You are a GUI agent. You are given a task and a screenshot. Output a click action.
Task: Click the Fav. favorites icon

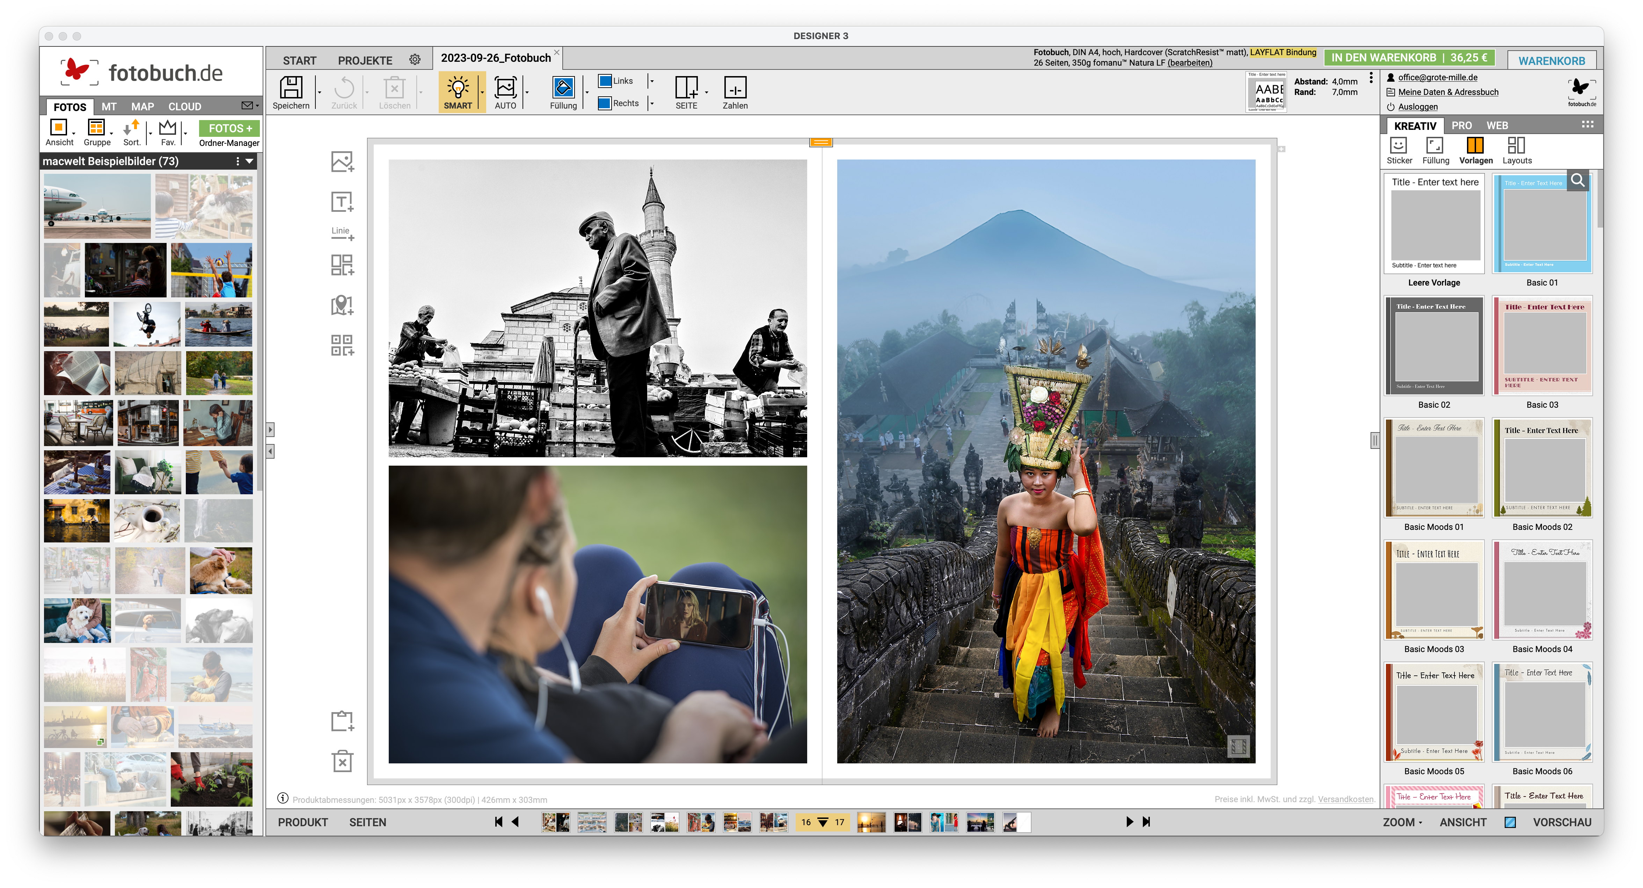[167, 127]
